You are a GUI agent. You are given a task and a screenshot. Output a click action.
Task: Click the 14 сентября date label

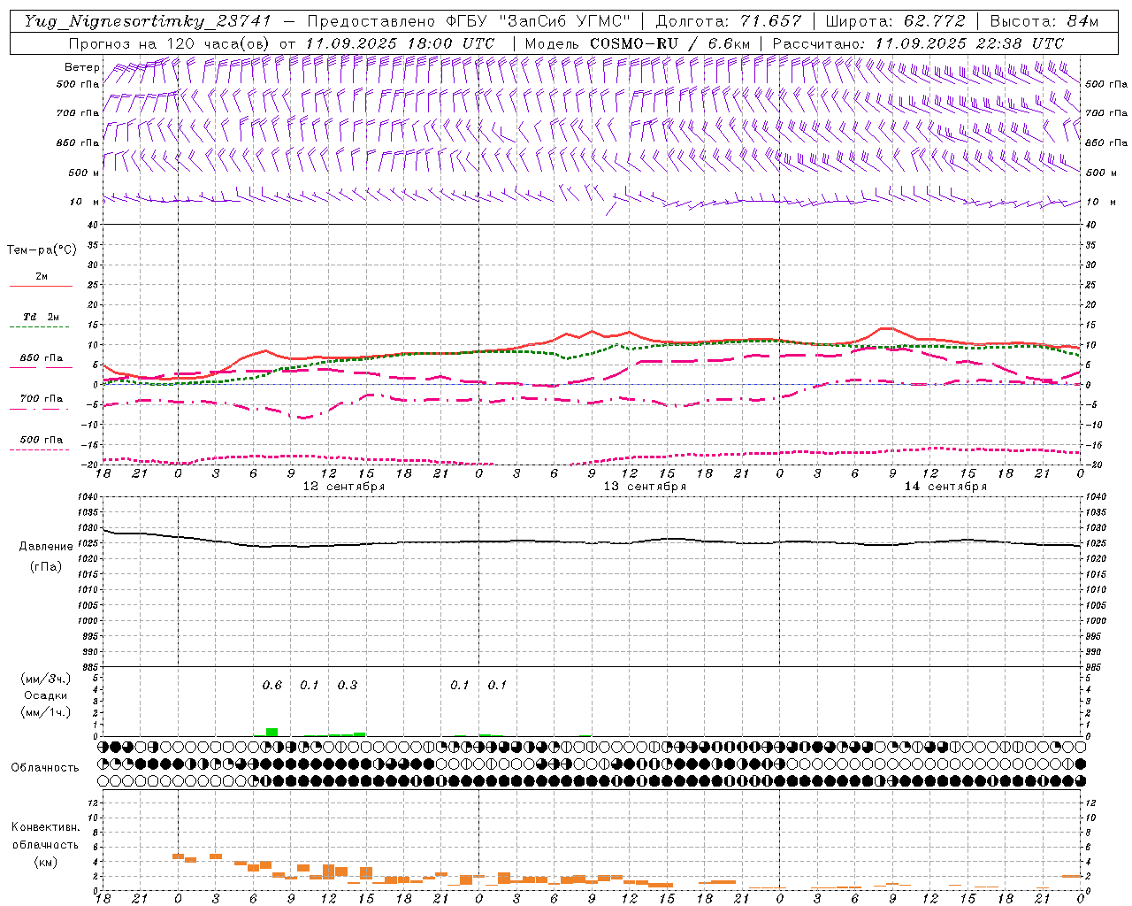coord(945,487)
